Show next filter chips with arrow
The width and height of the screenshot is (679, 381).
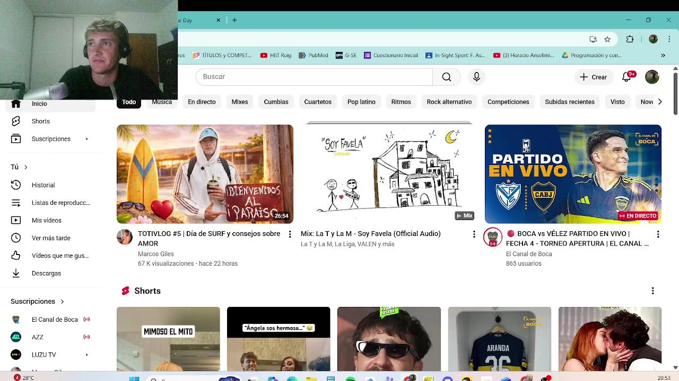coord(659,102)
